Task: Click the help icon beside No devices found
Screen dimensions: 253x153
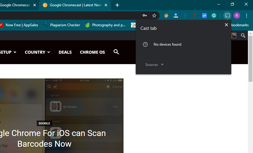Action: (x=145, y=44)
